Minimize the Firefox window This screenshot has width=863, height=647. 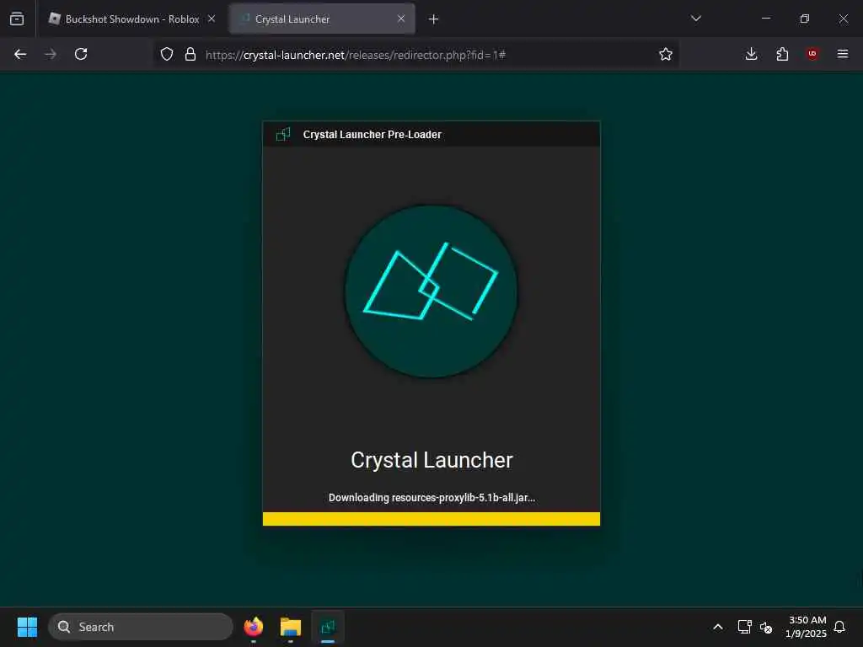(765, 19)
